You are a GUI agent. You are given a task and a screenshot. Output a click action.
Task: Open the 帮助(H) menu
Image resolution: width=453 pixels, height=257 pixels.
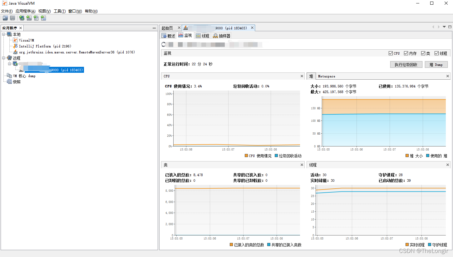click(x=91, y=11)
